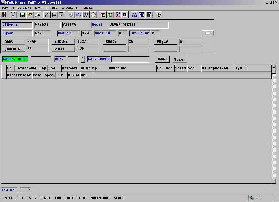Click the Кол. quantity input field
Image resolution: width=279 pixels, height=202 pixels.
tap(73, 59)
